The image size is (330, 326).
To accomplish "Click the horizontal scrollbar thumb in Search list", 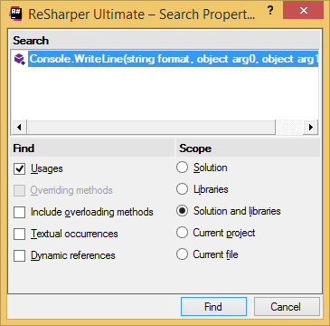I will (151, 128).
